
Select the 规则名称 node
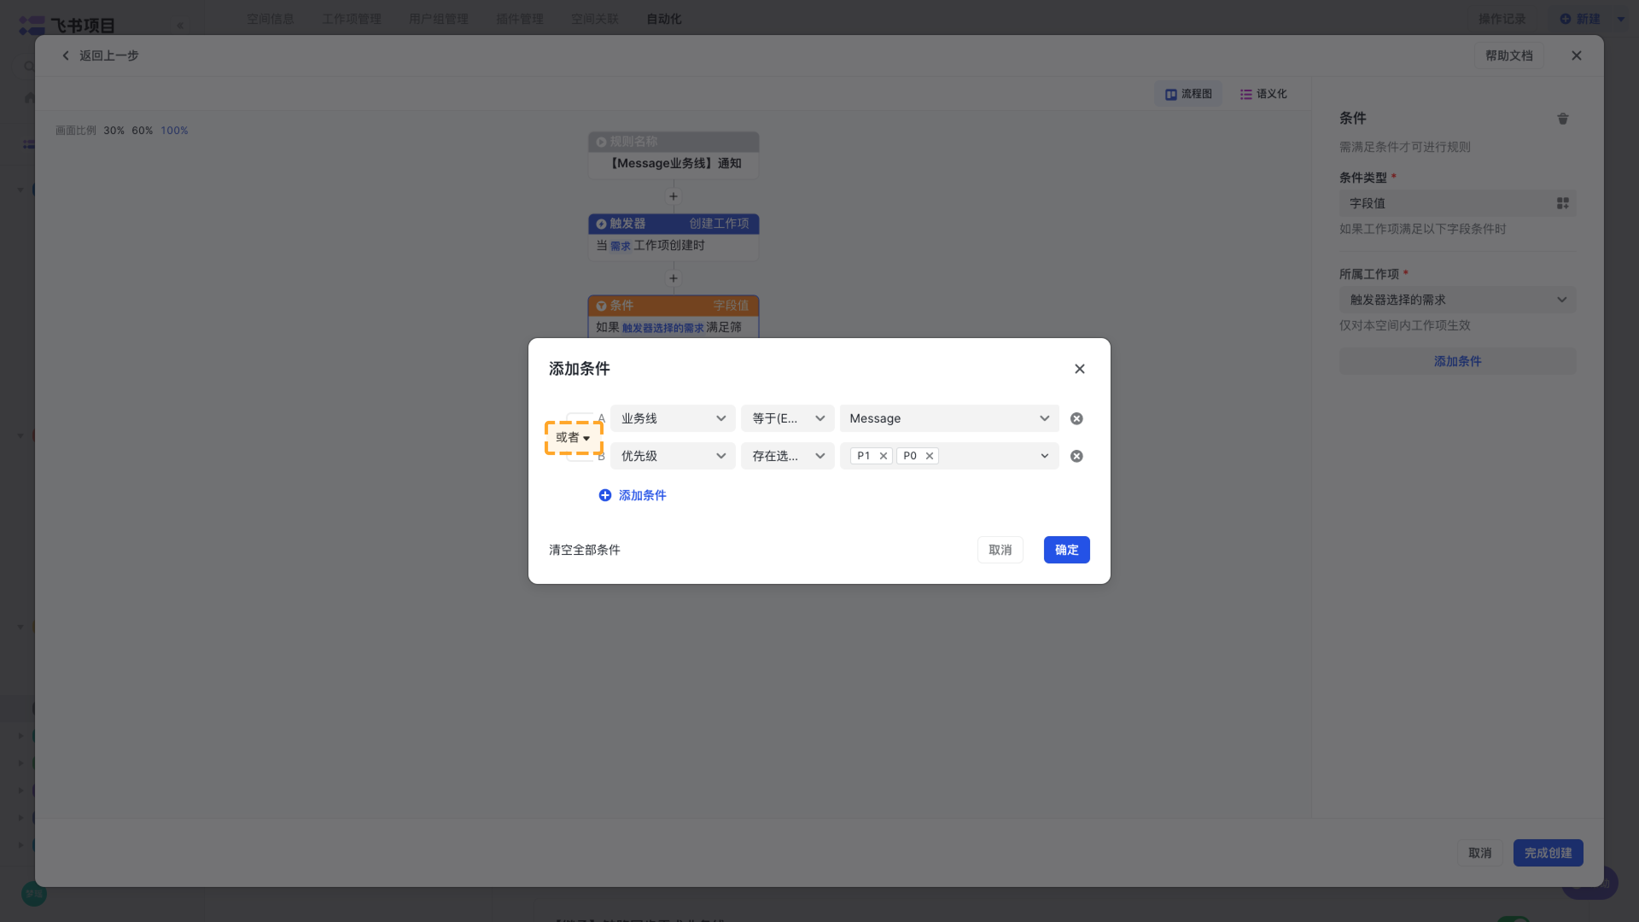[x=673, y=155]
